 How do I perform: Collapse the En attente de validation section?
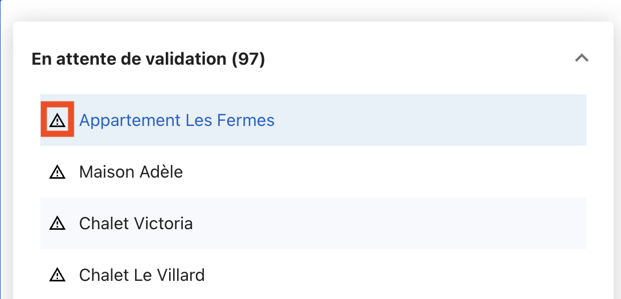tap(581, 58)
